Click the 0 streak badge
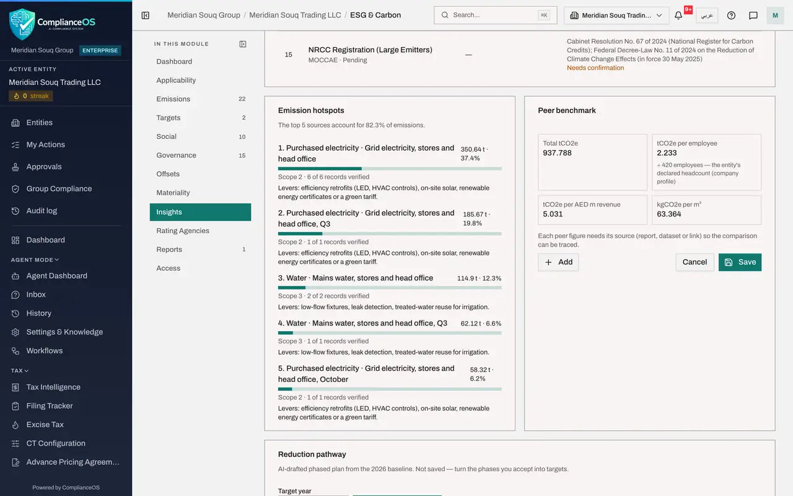The width and height of the screenshot is (793, 496). tap(31, 96)
